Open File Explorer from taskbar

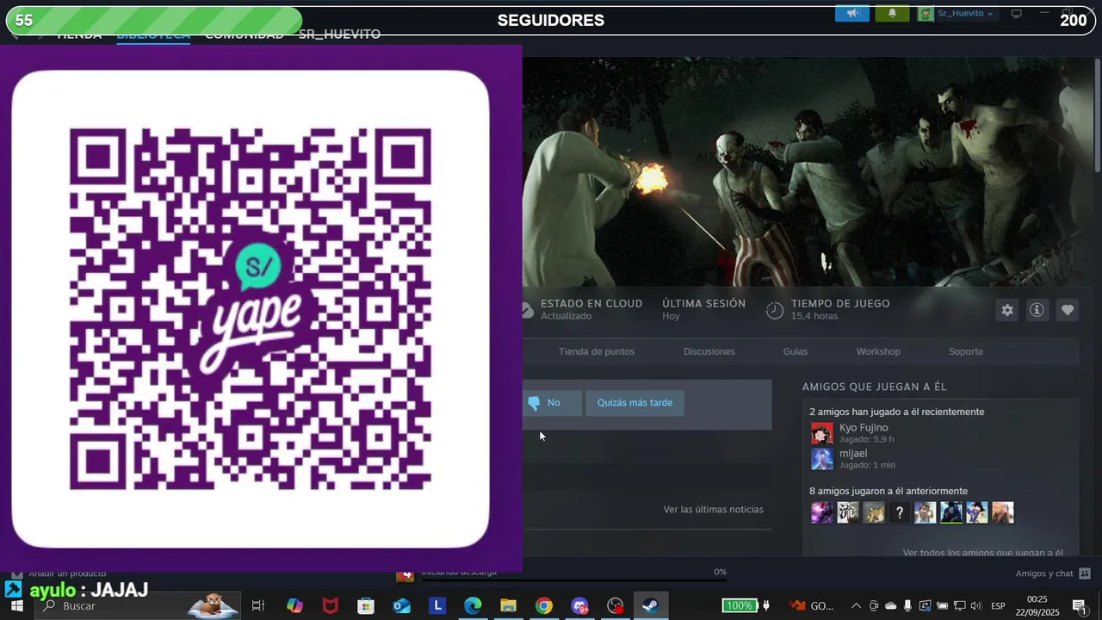point(508,606)
